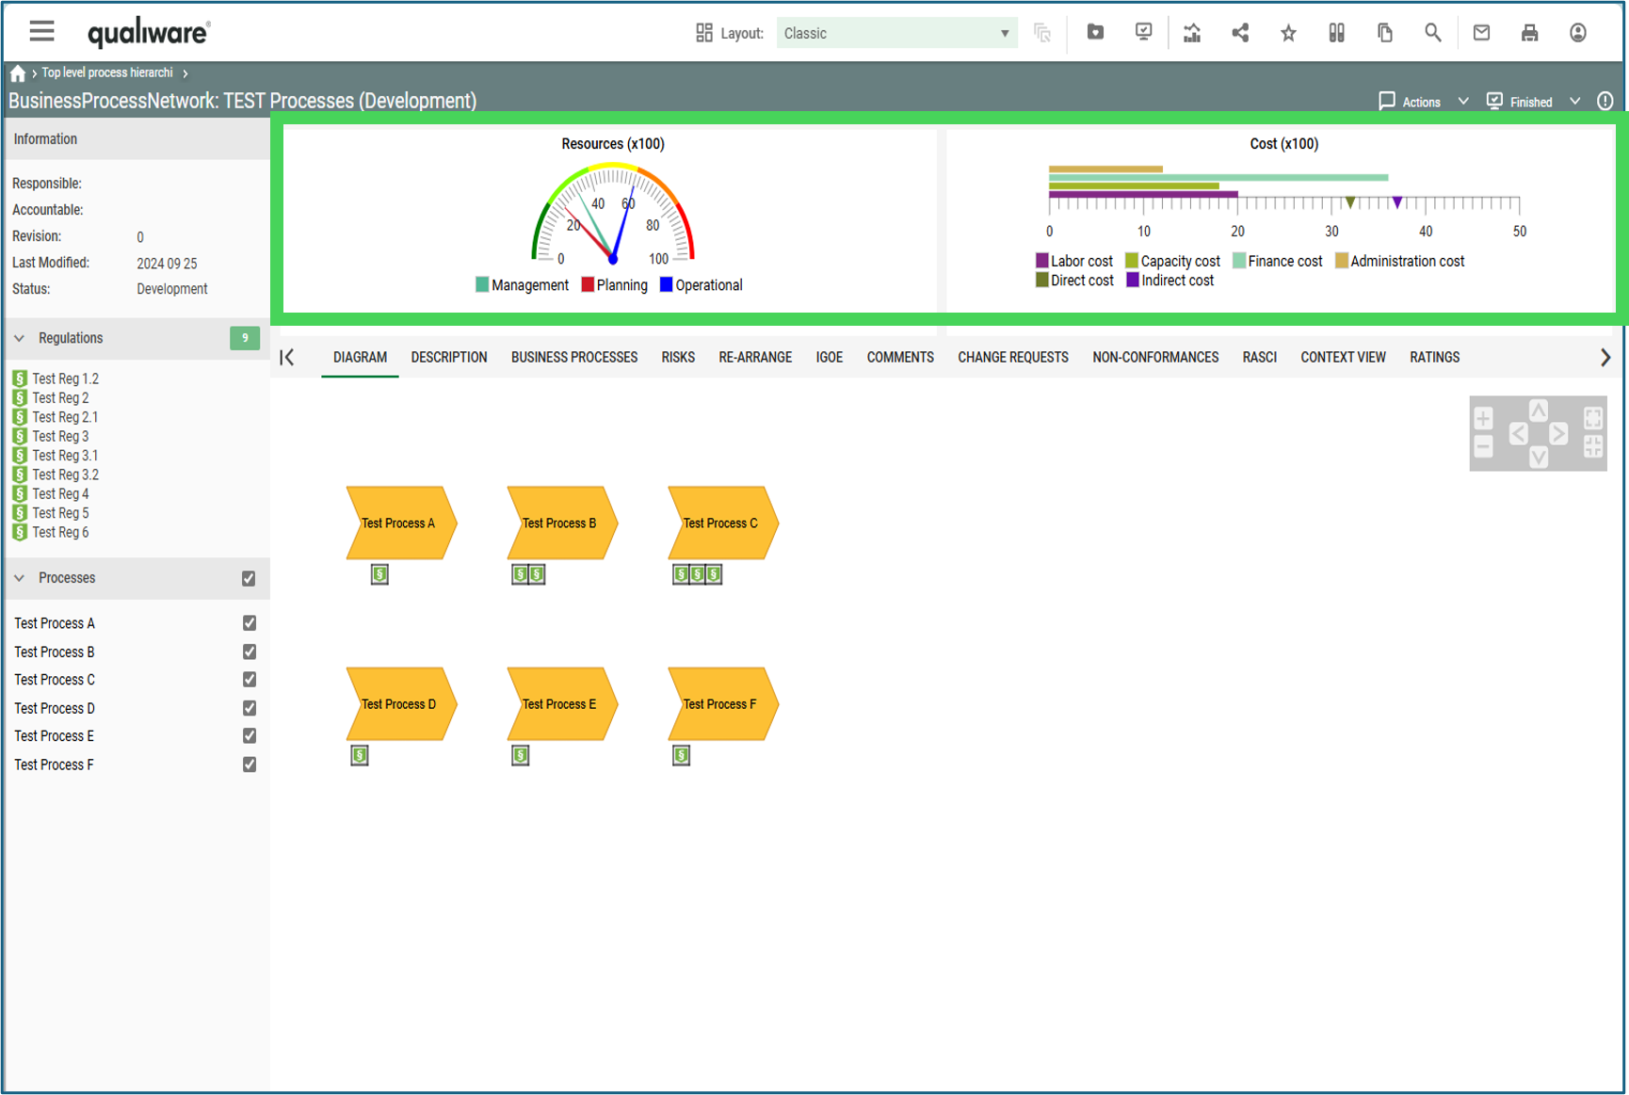Open Top level process hierarchi breadcrumb
Screen dimensions: 1629x1095
point(106,72)
